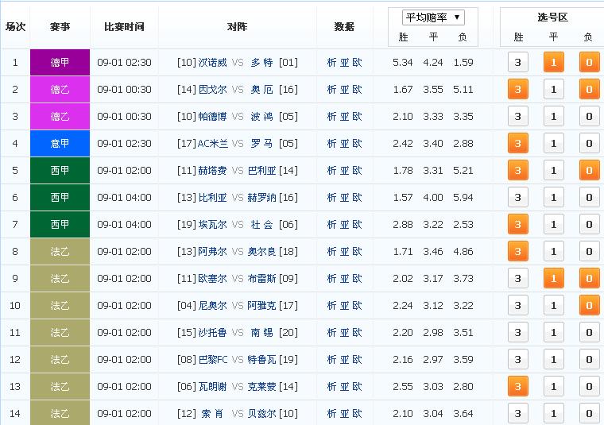Open the 平均赔率 odds dropdown
Viewport: 604px width, 425px height.
[x=434, y=17]
